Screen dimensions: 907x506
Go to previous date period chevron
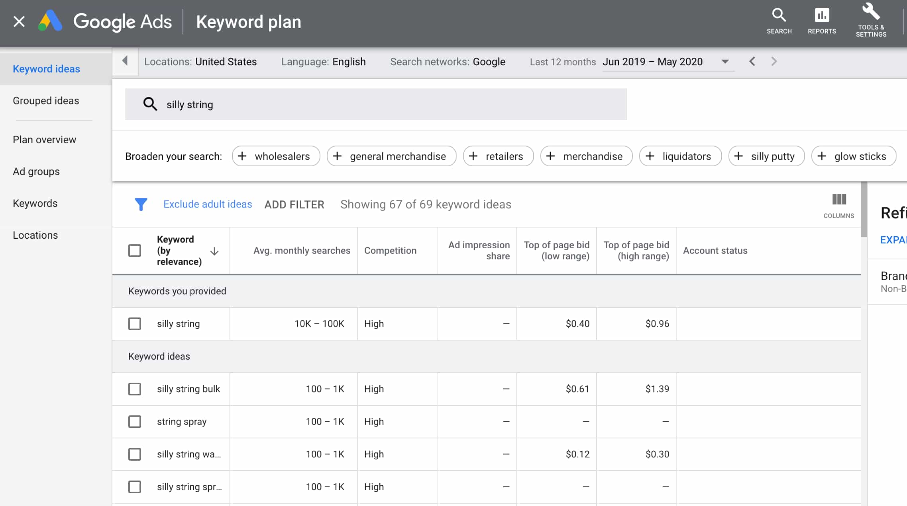click(752, 62)
